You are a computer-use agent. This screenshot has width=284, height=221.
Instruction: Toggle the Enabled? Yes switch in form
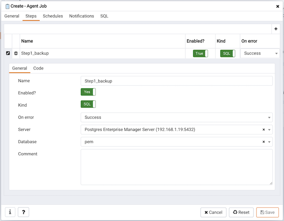pos(88,92)
